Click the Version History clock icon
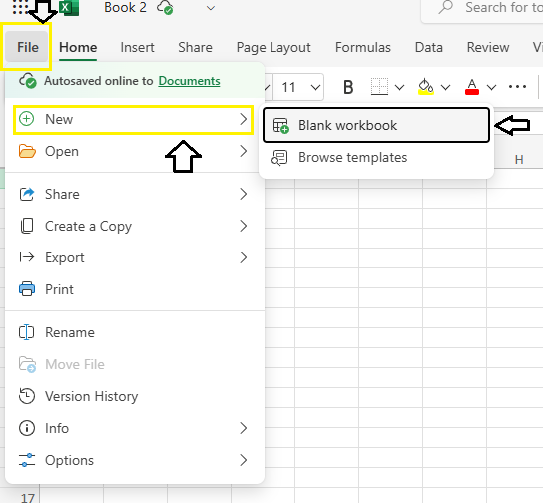Screen dimensions: 543x503 tap(27, 396)
